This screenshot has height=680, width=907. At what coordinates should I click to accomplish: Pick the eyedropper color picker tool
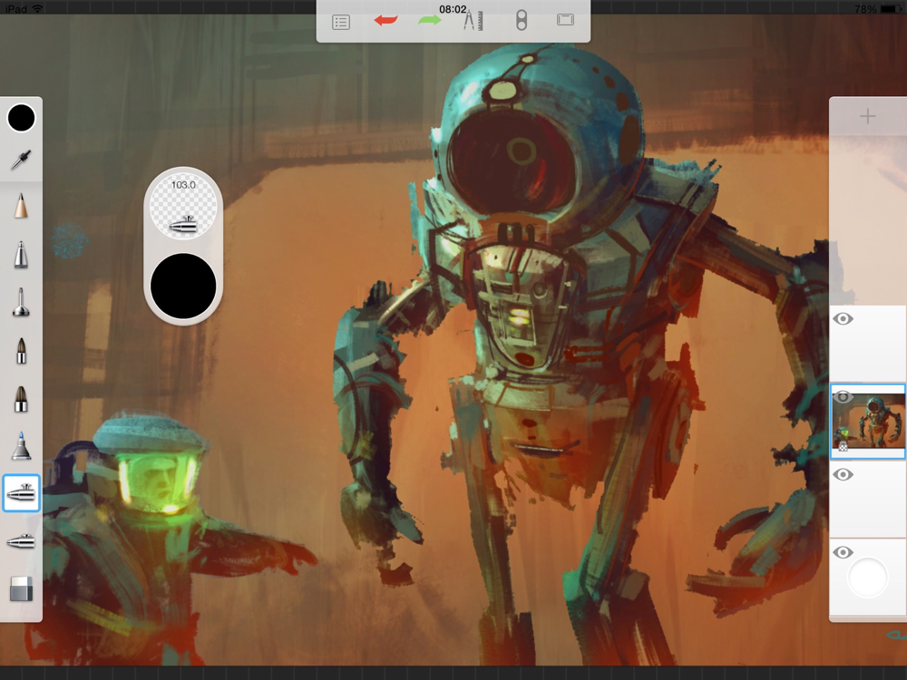pos(21,160)
